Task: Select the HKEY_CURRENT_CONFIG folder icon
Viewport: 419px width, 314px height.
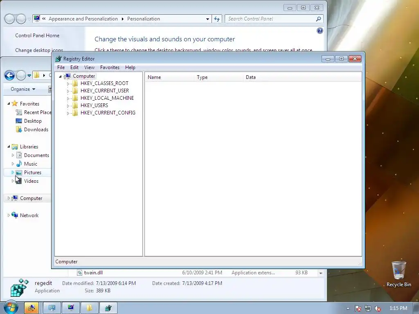Action: (75, 113)
